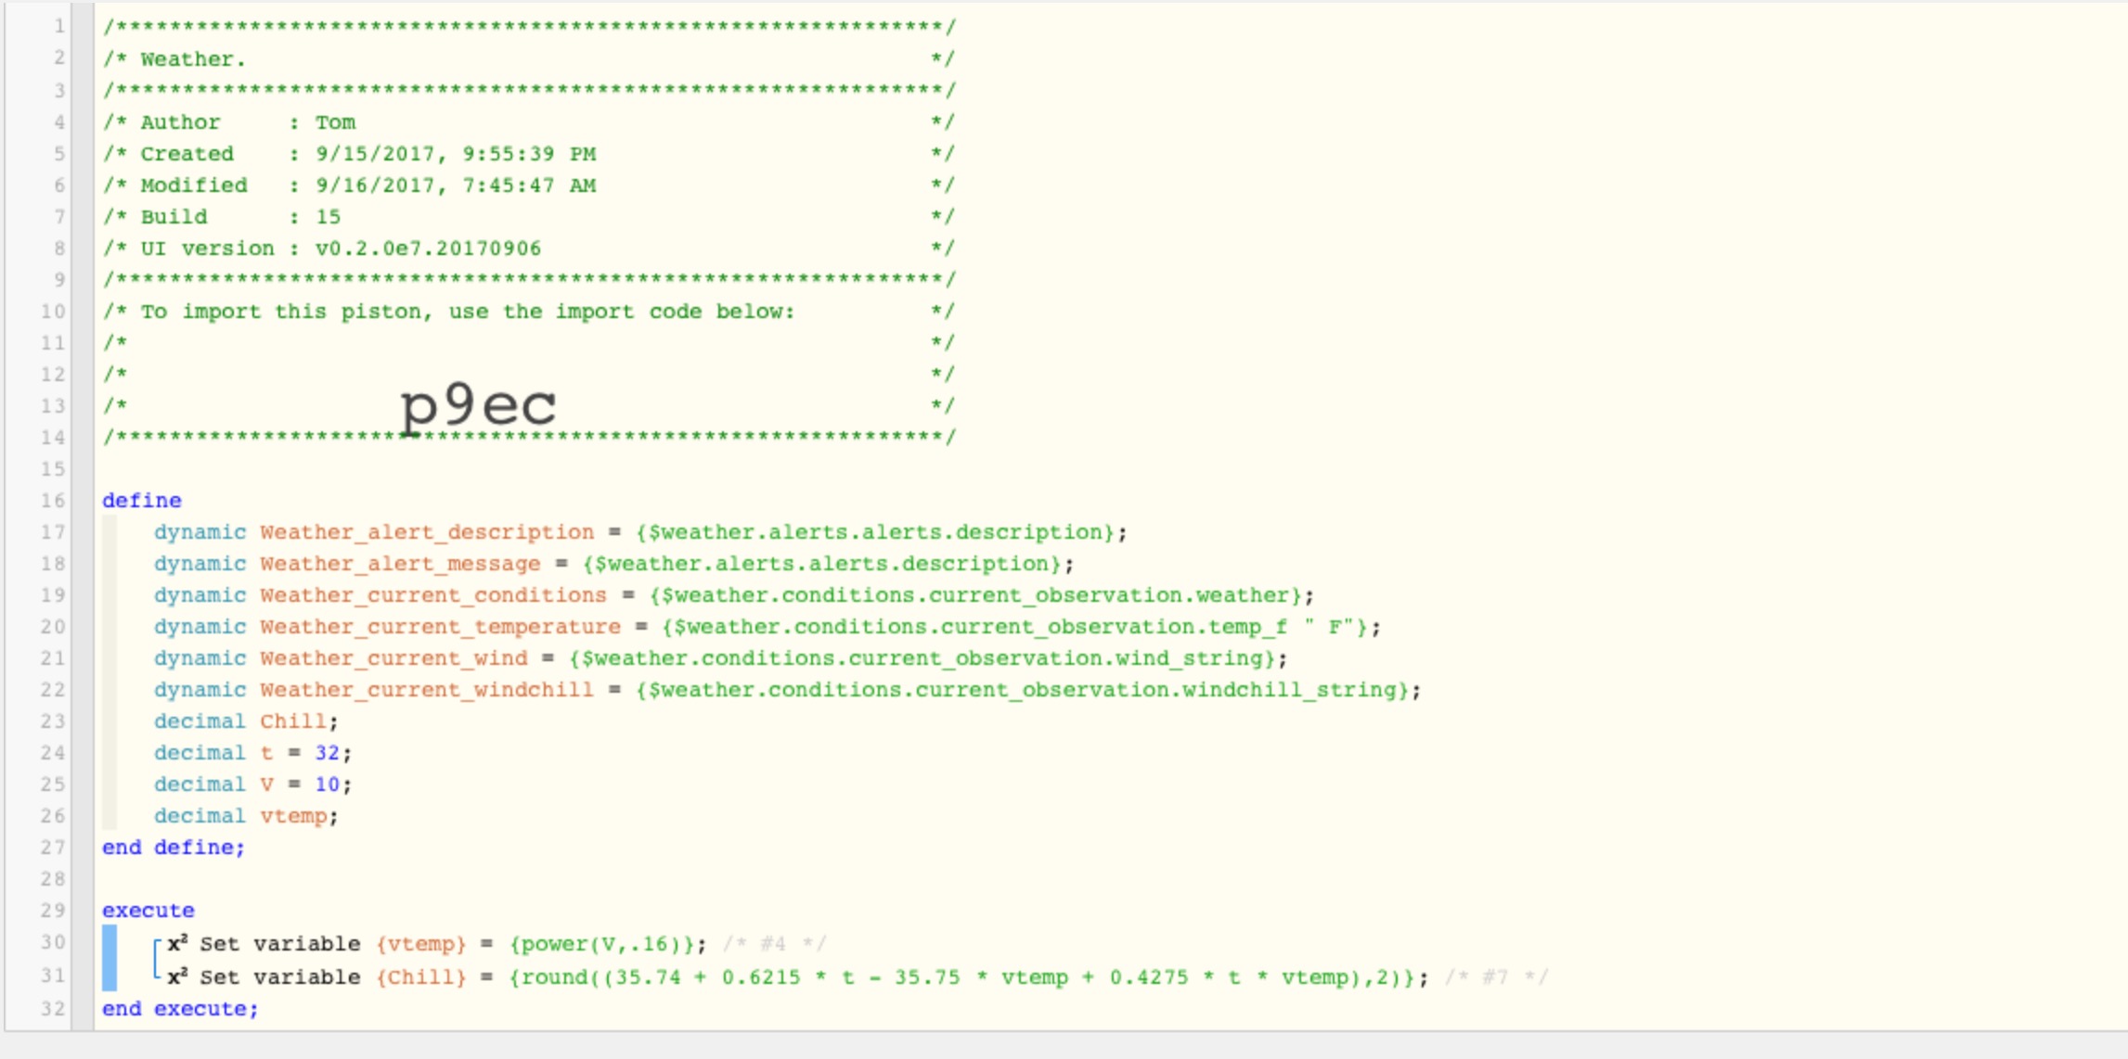
Task: Click the {vtemp} target in Set variable
Action: [421, 944]
